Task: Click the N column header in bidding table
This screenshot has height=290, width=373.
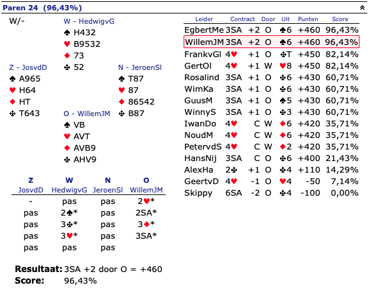Action: 108,180
